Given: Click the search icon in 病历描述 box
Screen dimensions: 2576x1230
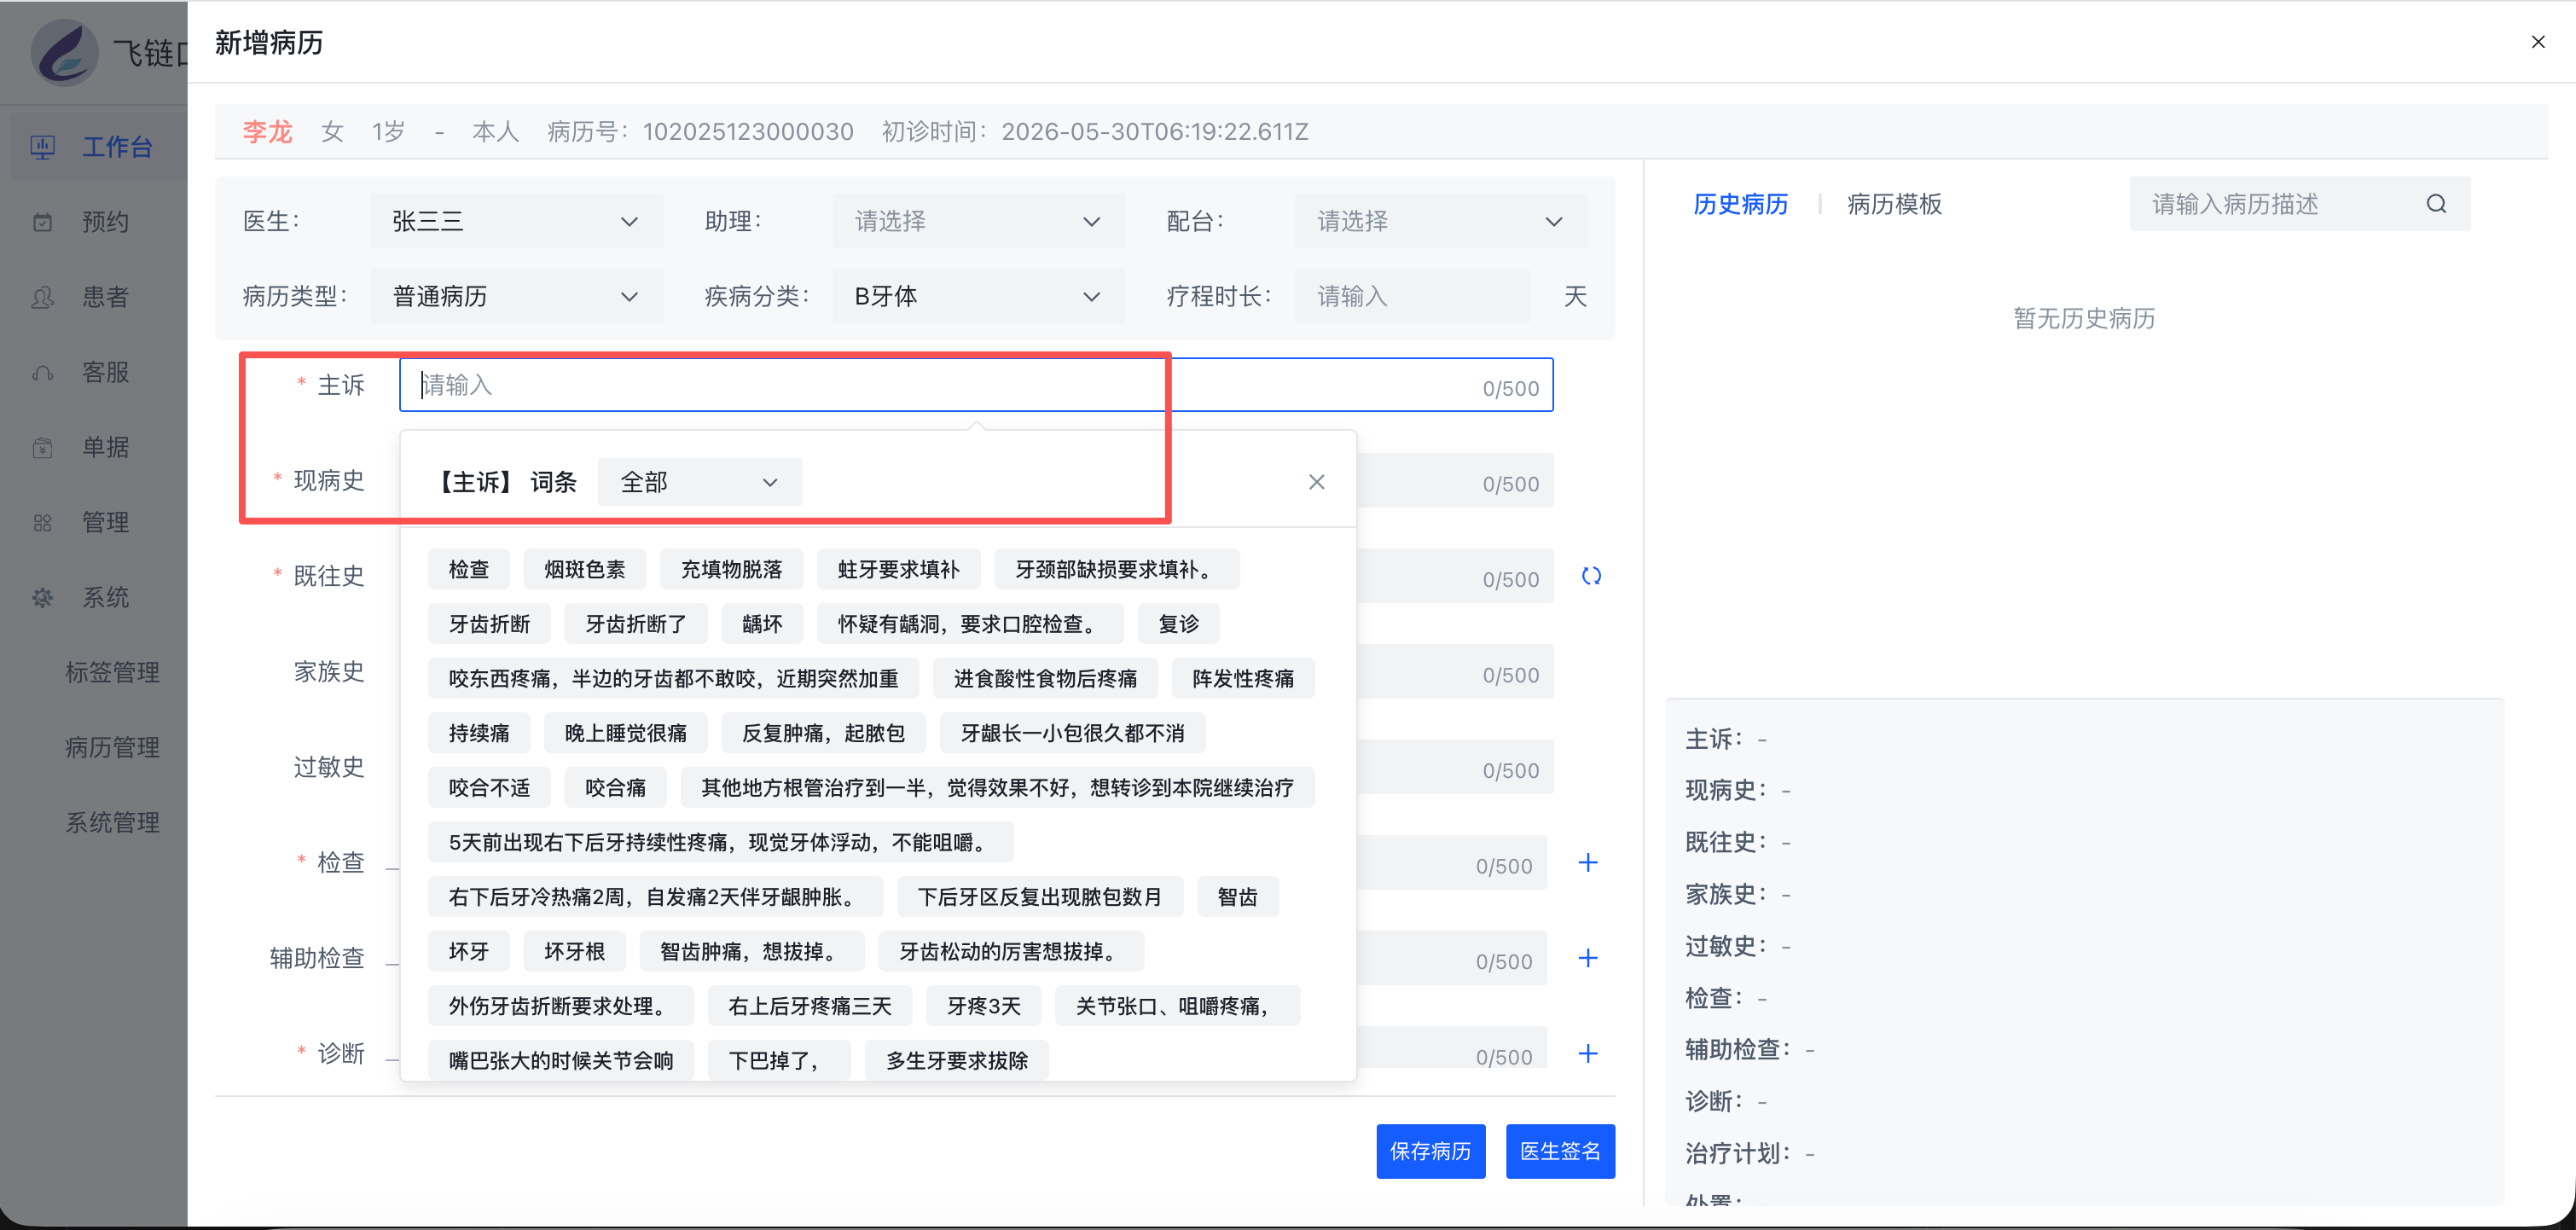Looking at the screenshot, I should point(2436,204).
